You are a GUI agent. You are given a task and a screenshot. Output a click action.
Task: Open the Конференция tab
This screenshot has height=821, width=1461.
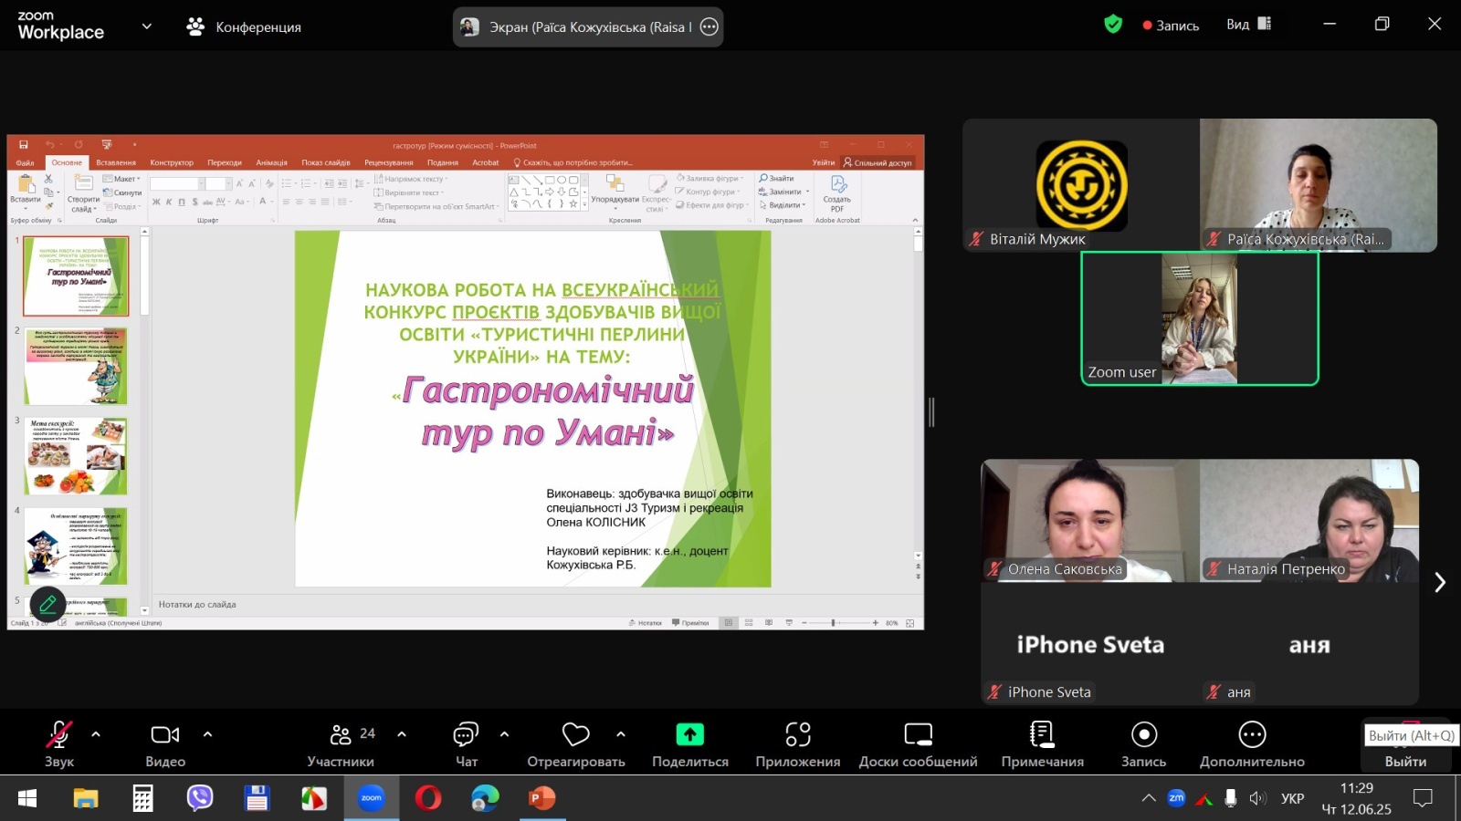(244, 26)
